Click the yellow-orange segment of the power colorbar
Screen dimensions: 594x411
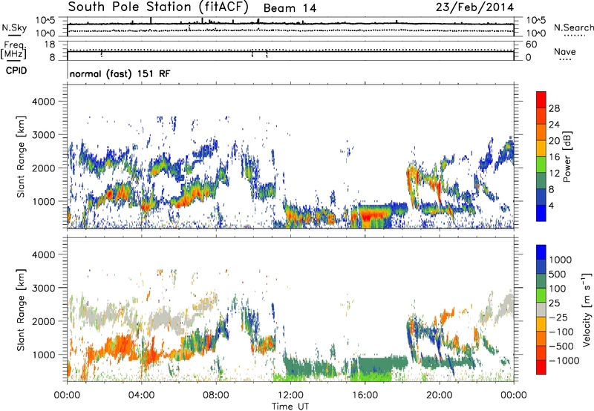pyautogui.click(x=541, y=148)
